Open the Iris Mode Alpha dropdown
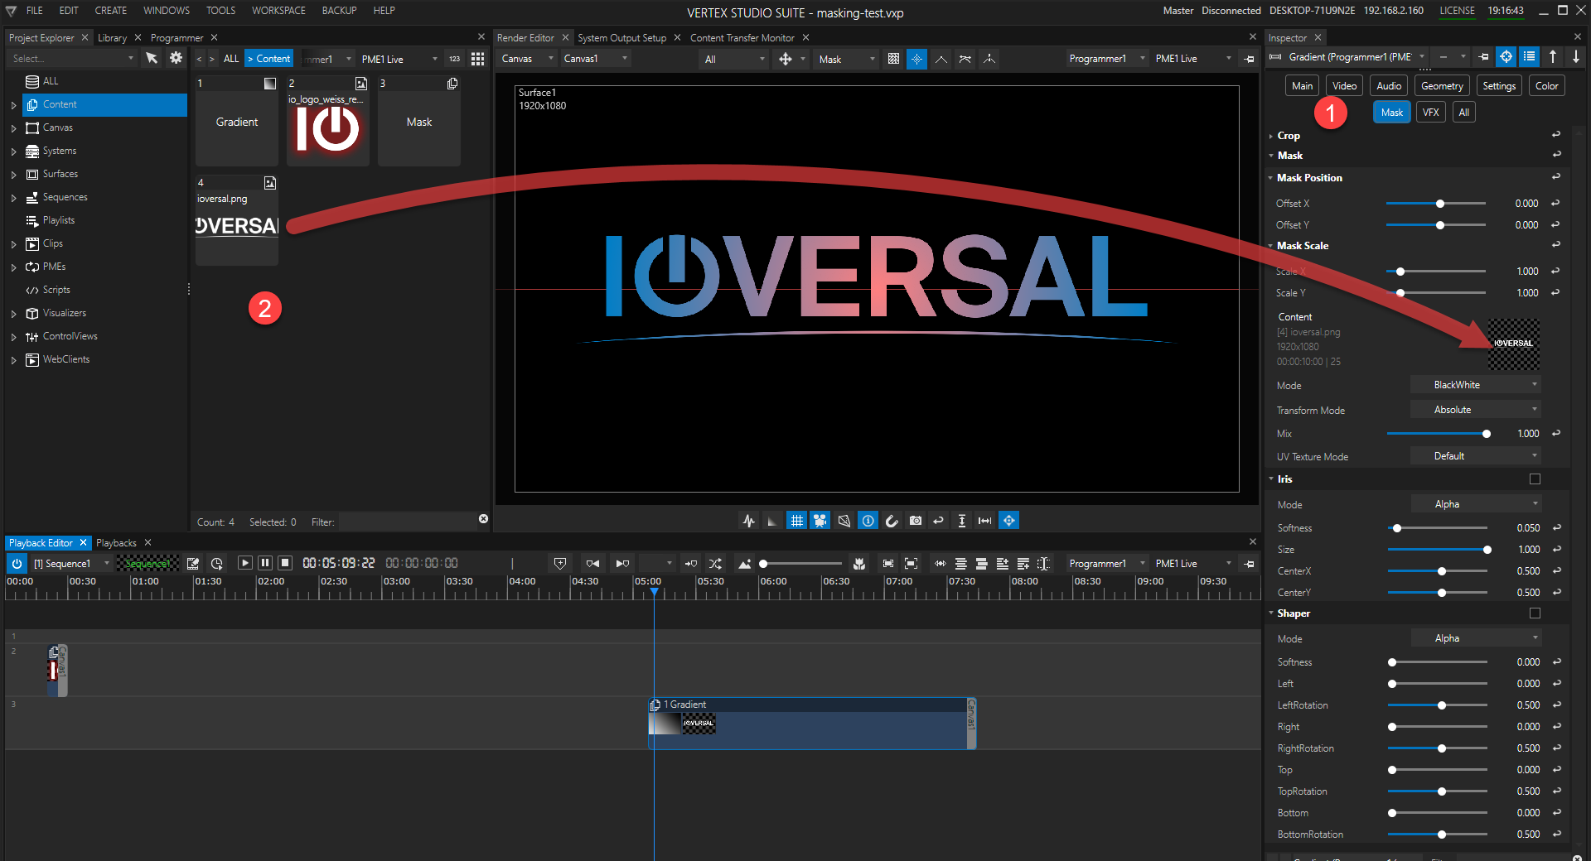Screen dimensions: 1591x861 (x=1475, y=504)
